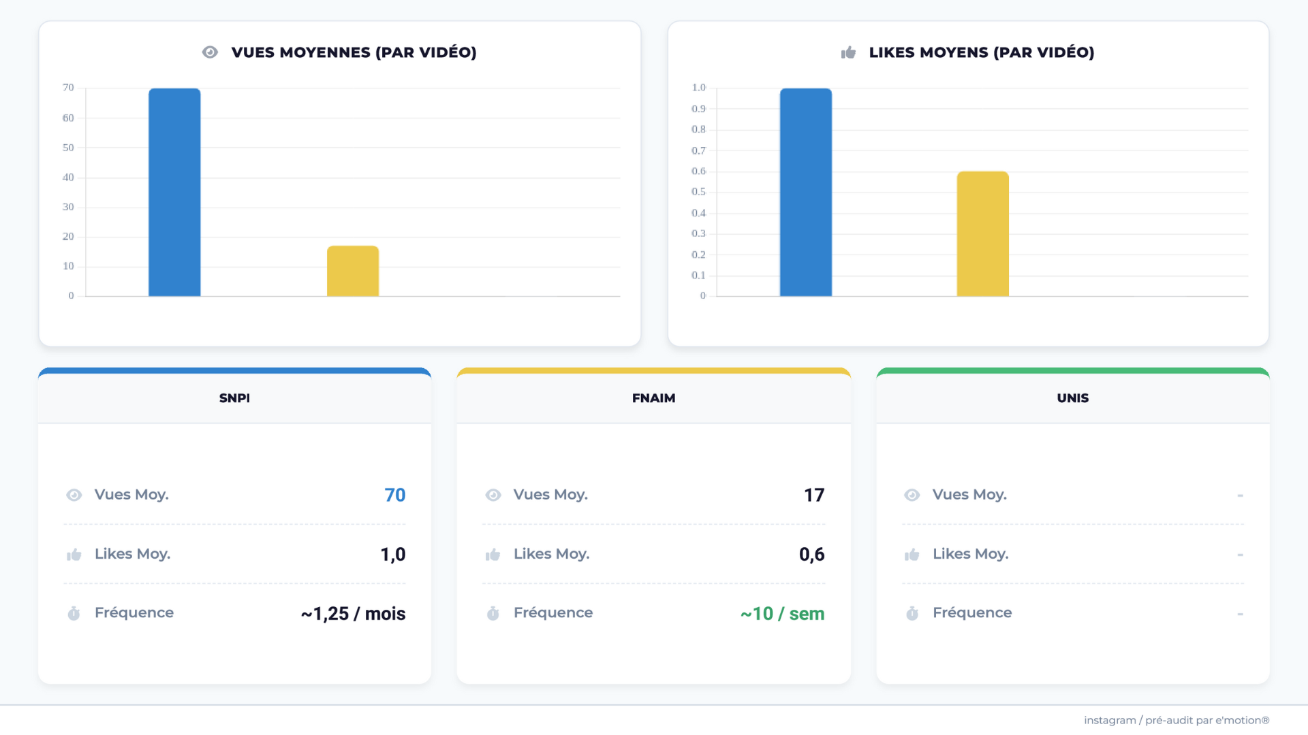
Task: Click the eye icon in the FNAIM card
Action: point(493,495)
